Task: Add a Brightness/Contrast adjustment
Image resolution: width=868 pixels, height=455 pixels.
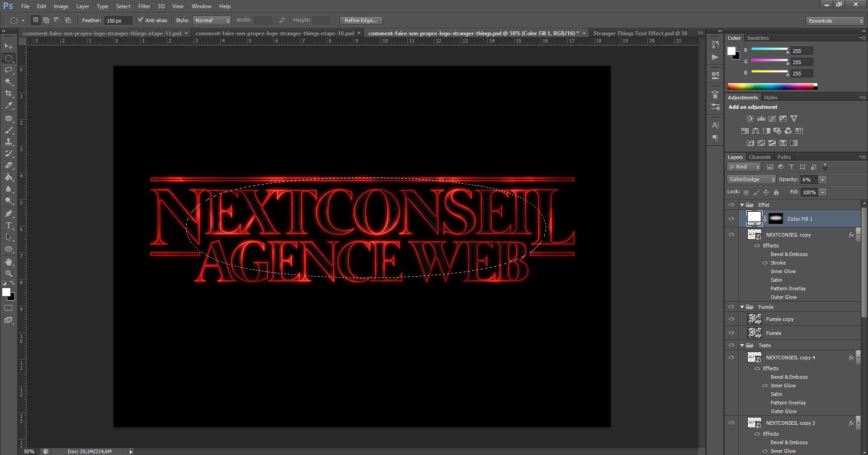Action: 750,119
